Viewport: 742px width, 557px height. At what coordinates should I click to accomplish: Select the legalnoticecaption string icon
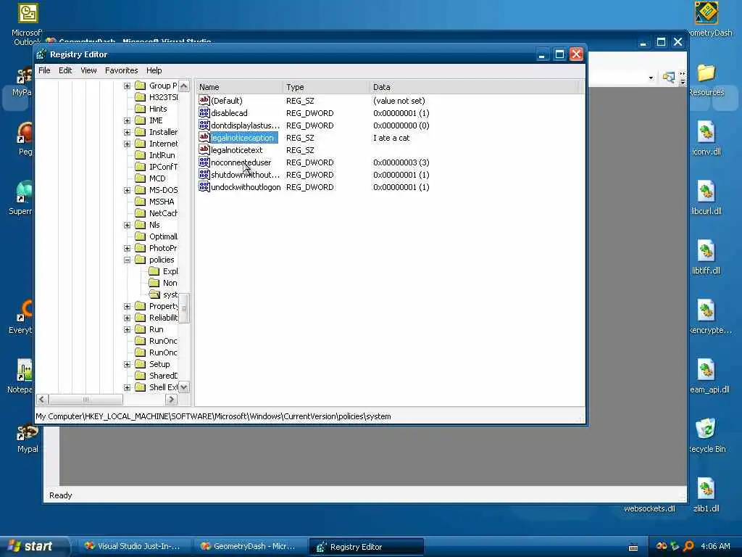[204, 137]
